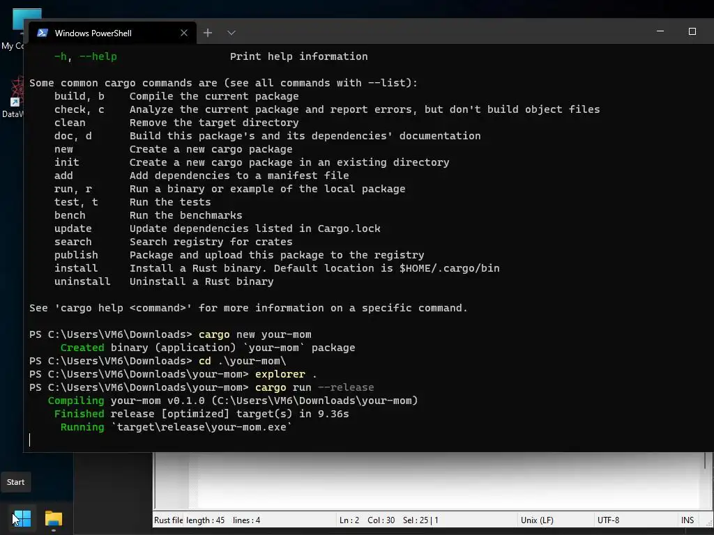
Task: Click the 'clean' command entry
Action: coord(70,123)
